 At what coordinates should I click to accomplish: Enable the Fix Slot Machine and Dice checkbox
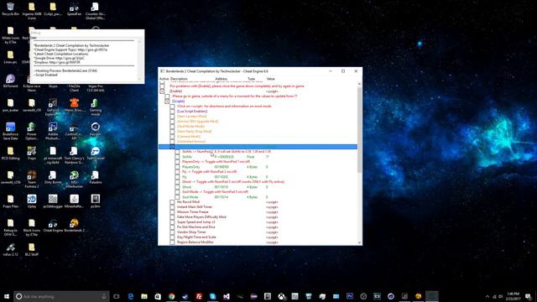pyautogui.click(x=172, y=227)
